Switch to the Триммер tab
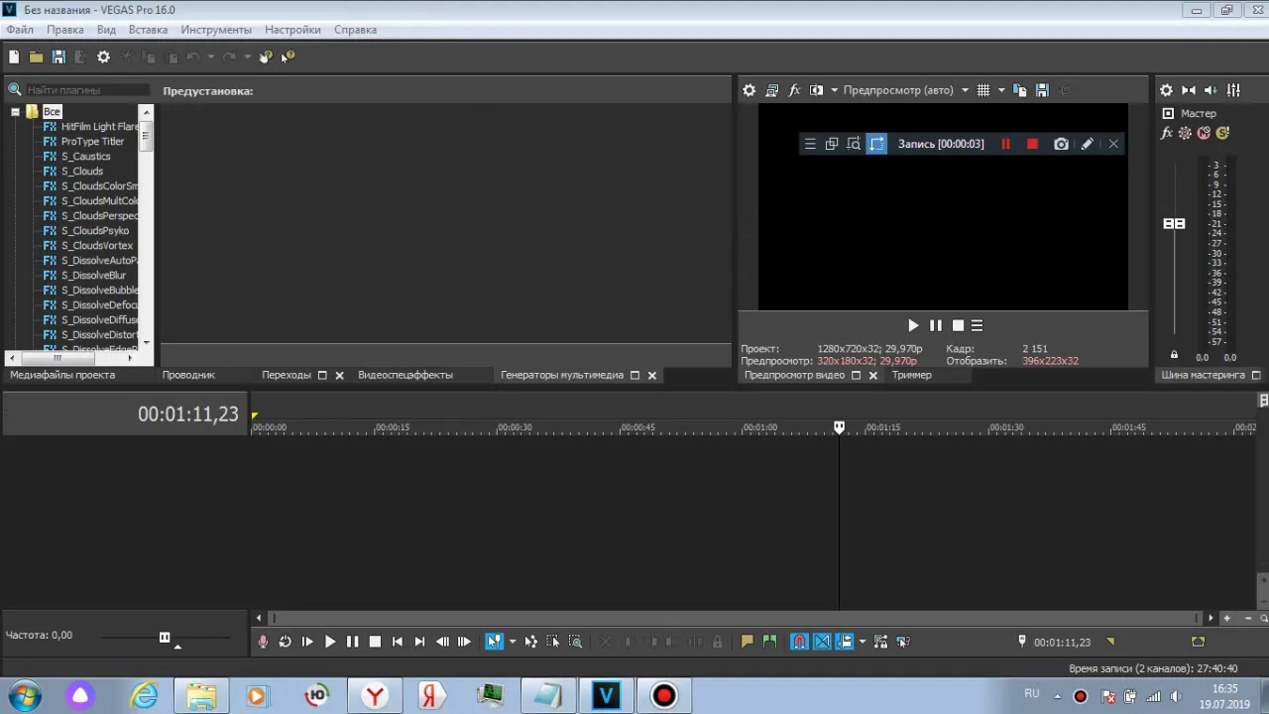Viewport: 1269px width, 714px height. click(x=911, y=375)
